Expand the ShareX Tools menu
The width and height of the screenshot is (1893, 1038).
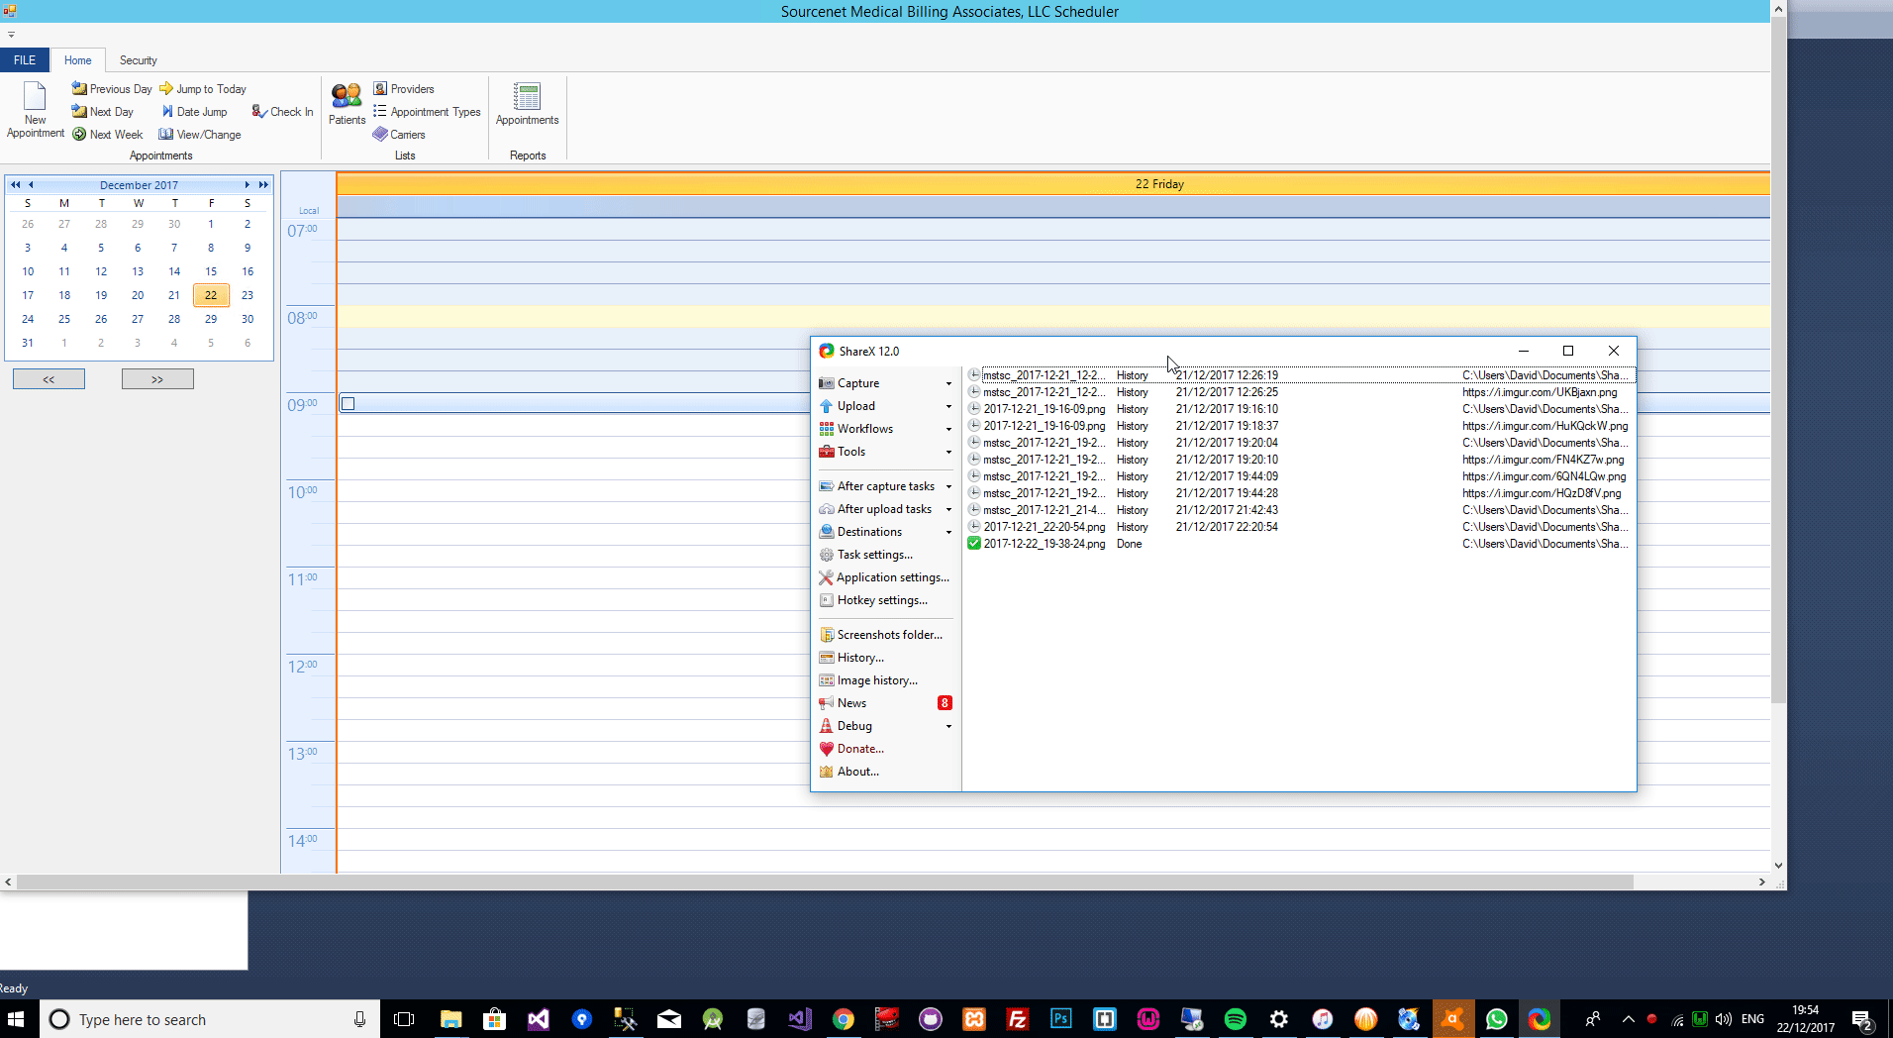click(x=885, y=452)
